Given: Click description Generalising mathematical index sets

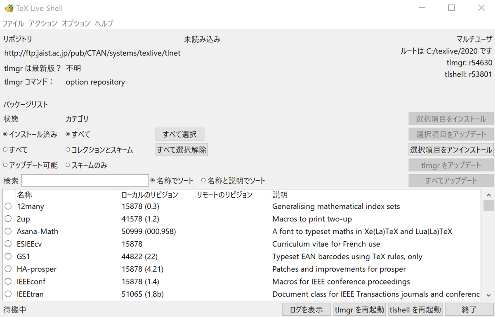Looking at the screenshot, I should point(336,206).
